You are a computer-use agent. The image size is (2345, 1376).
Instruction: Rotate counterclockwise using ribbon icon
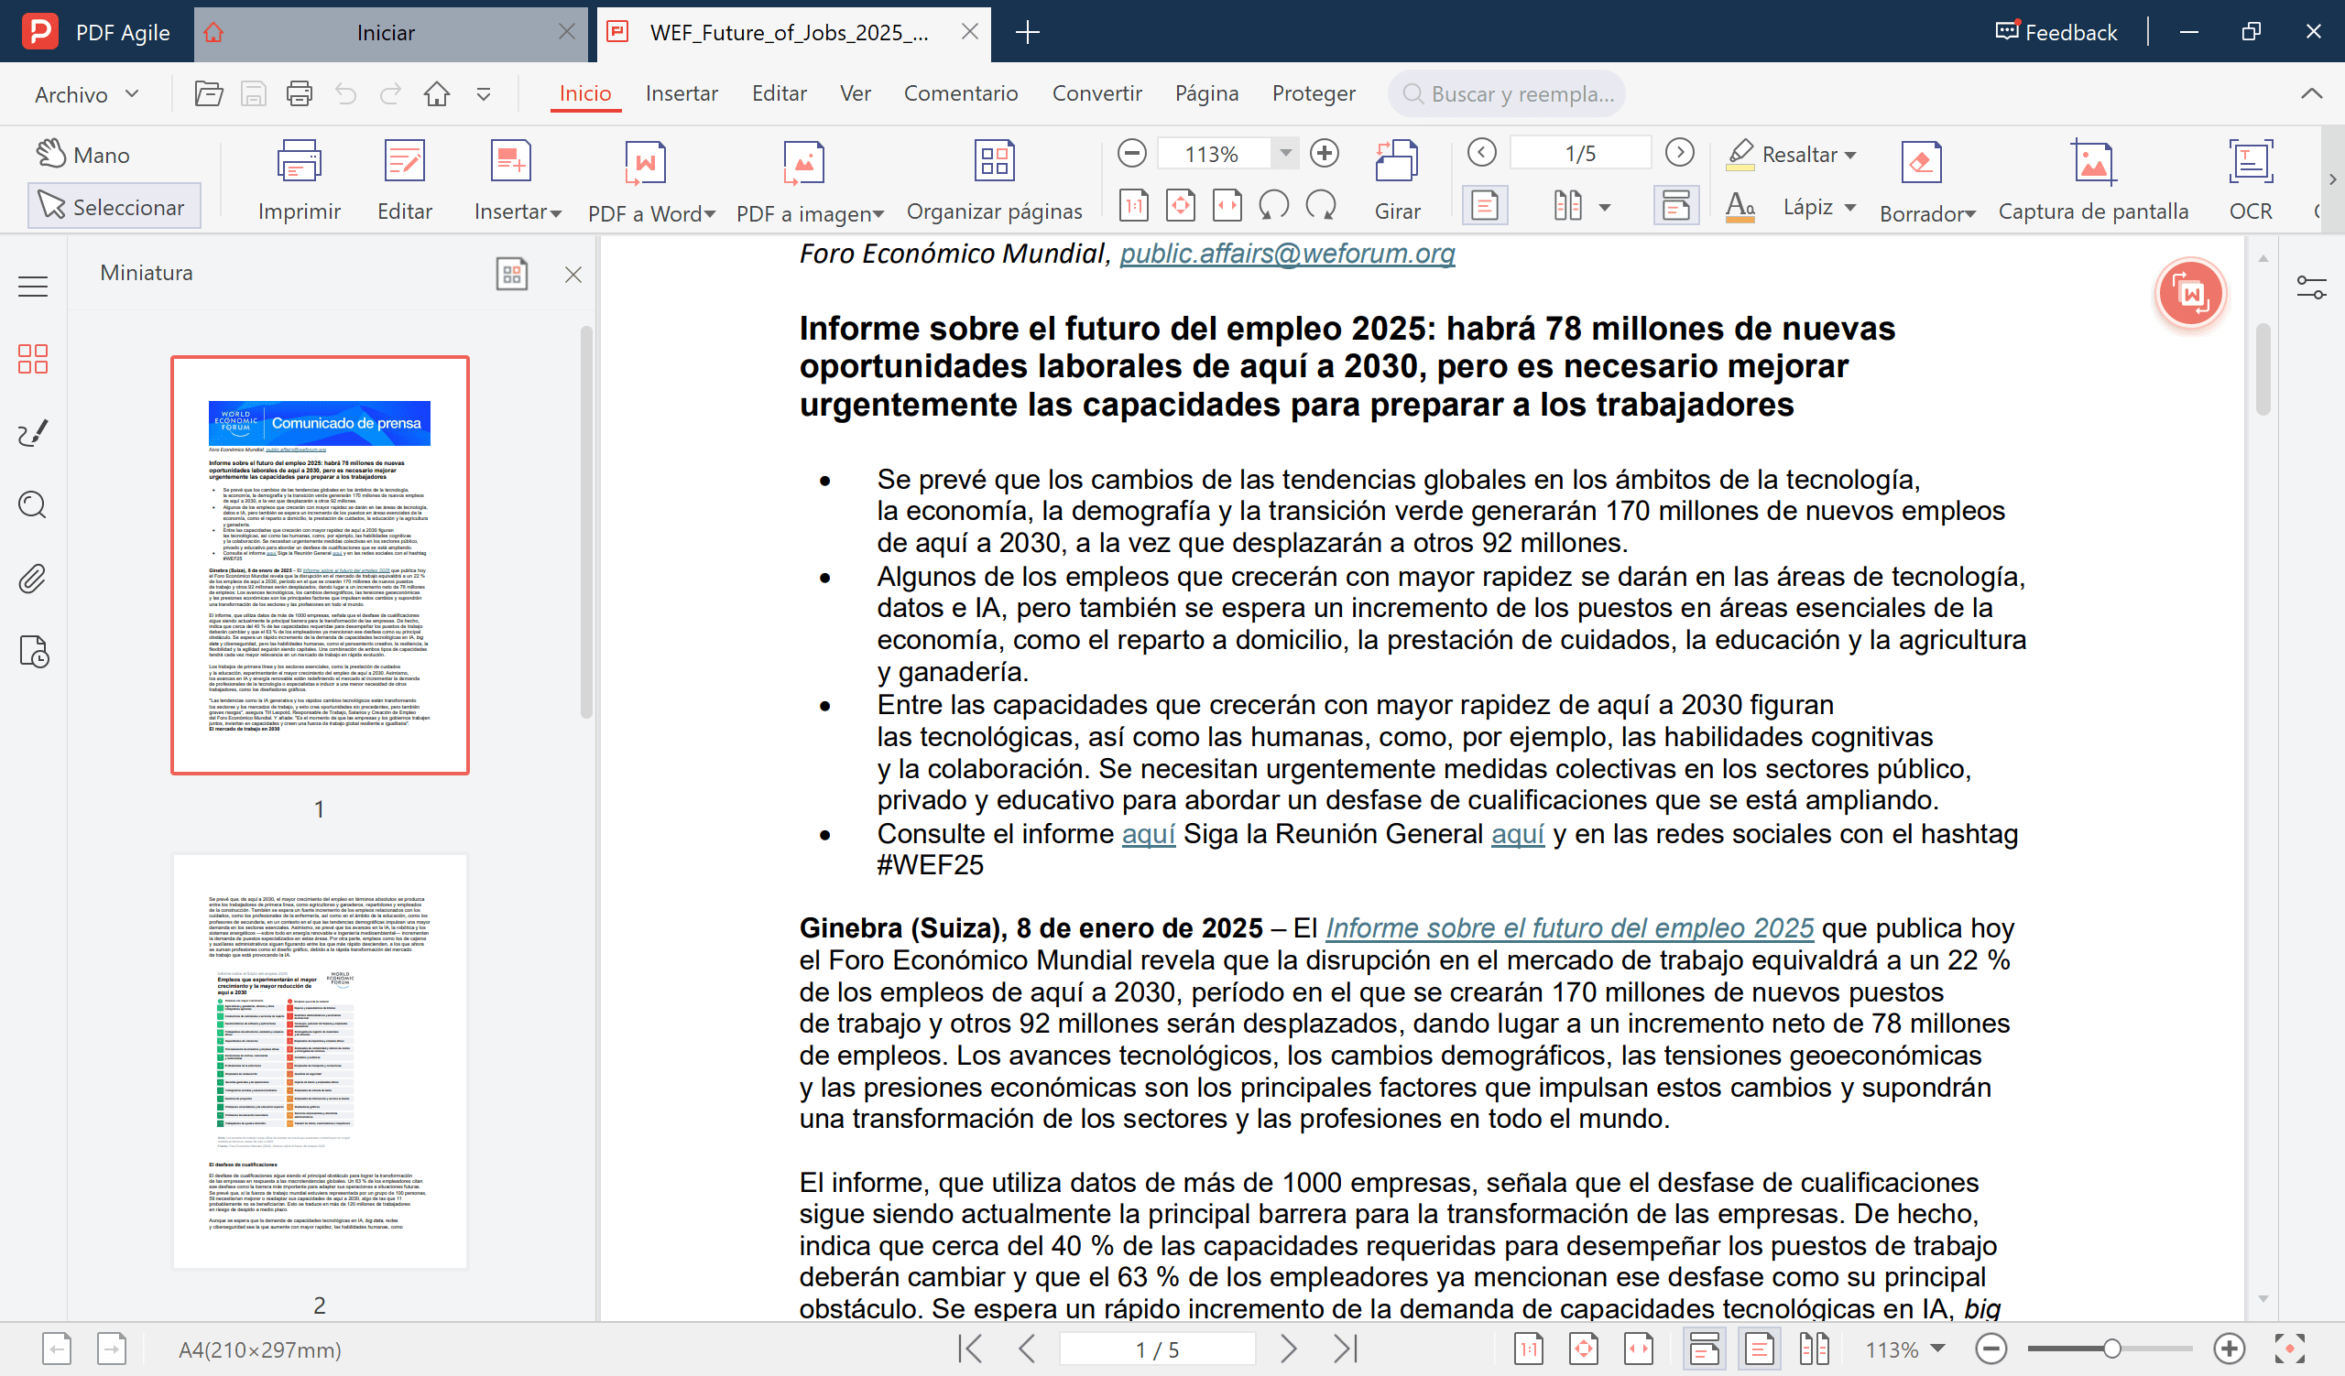[x=1274, y=205]
